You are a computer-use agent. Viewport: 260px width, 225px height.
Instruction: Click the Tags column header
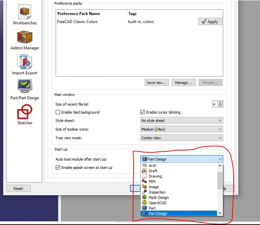[x=162, y=14]
